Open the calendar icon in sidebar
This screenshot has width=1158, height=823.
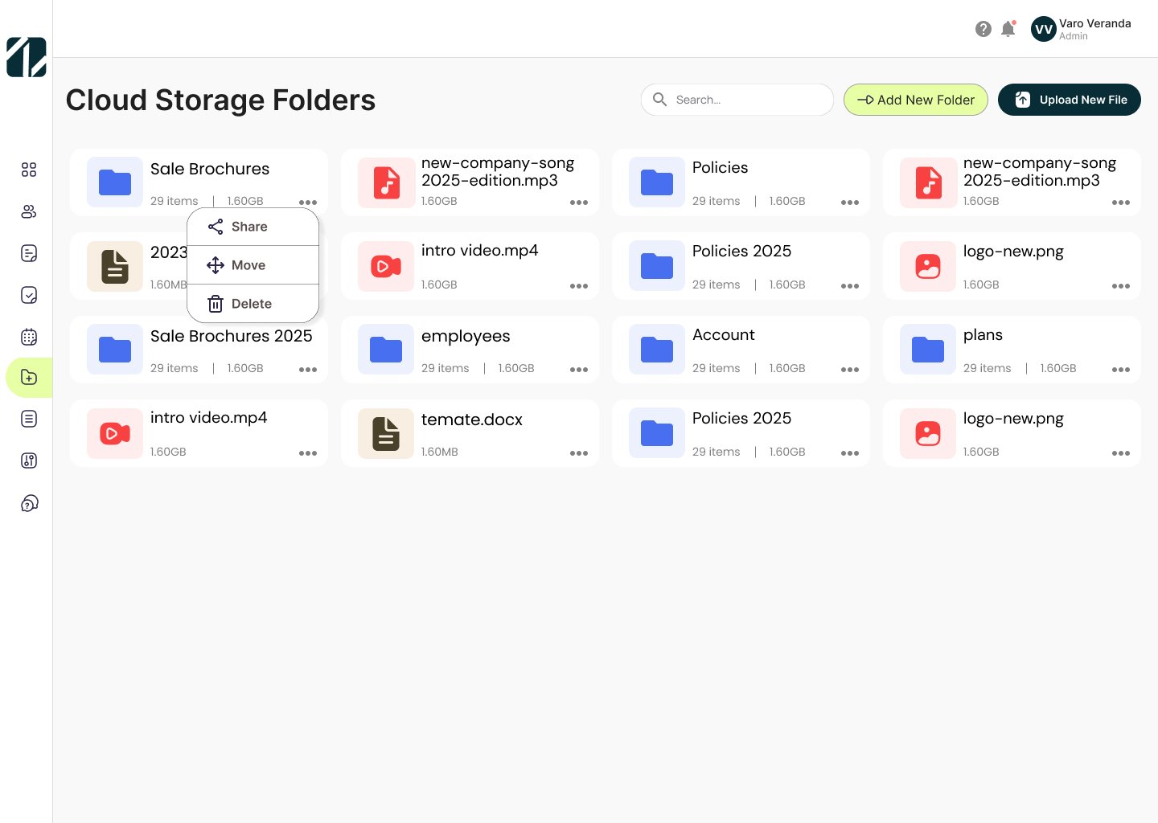pyautogui.click(x=29, y=337)
